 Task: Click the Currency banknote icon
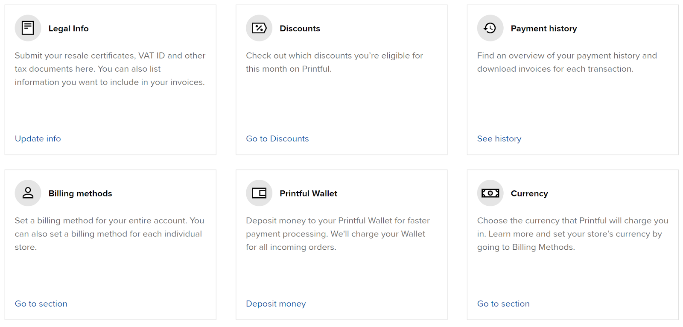pyautogui.click(x=490, y=193)
